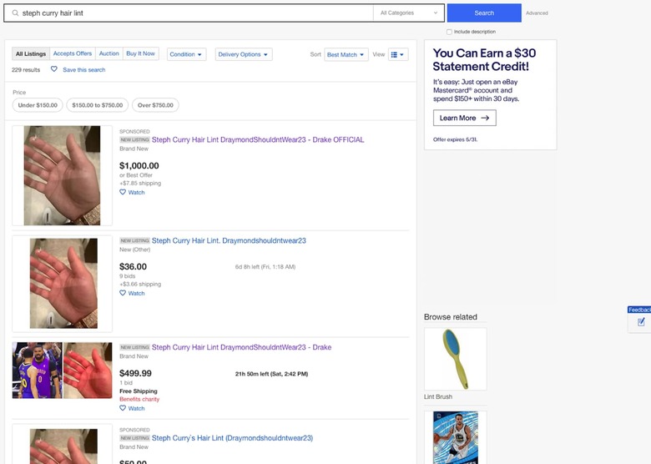Open the Lint Brush related image

point(456,359)
